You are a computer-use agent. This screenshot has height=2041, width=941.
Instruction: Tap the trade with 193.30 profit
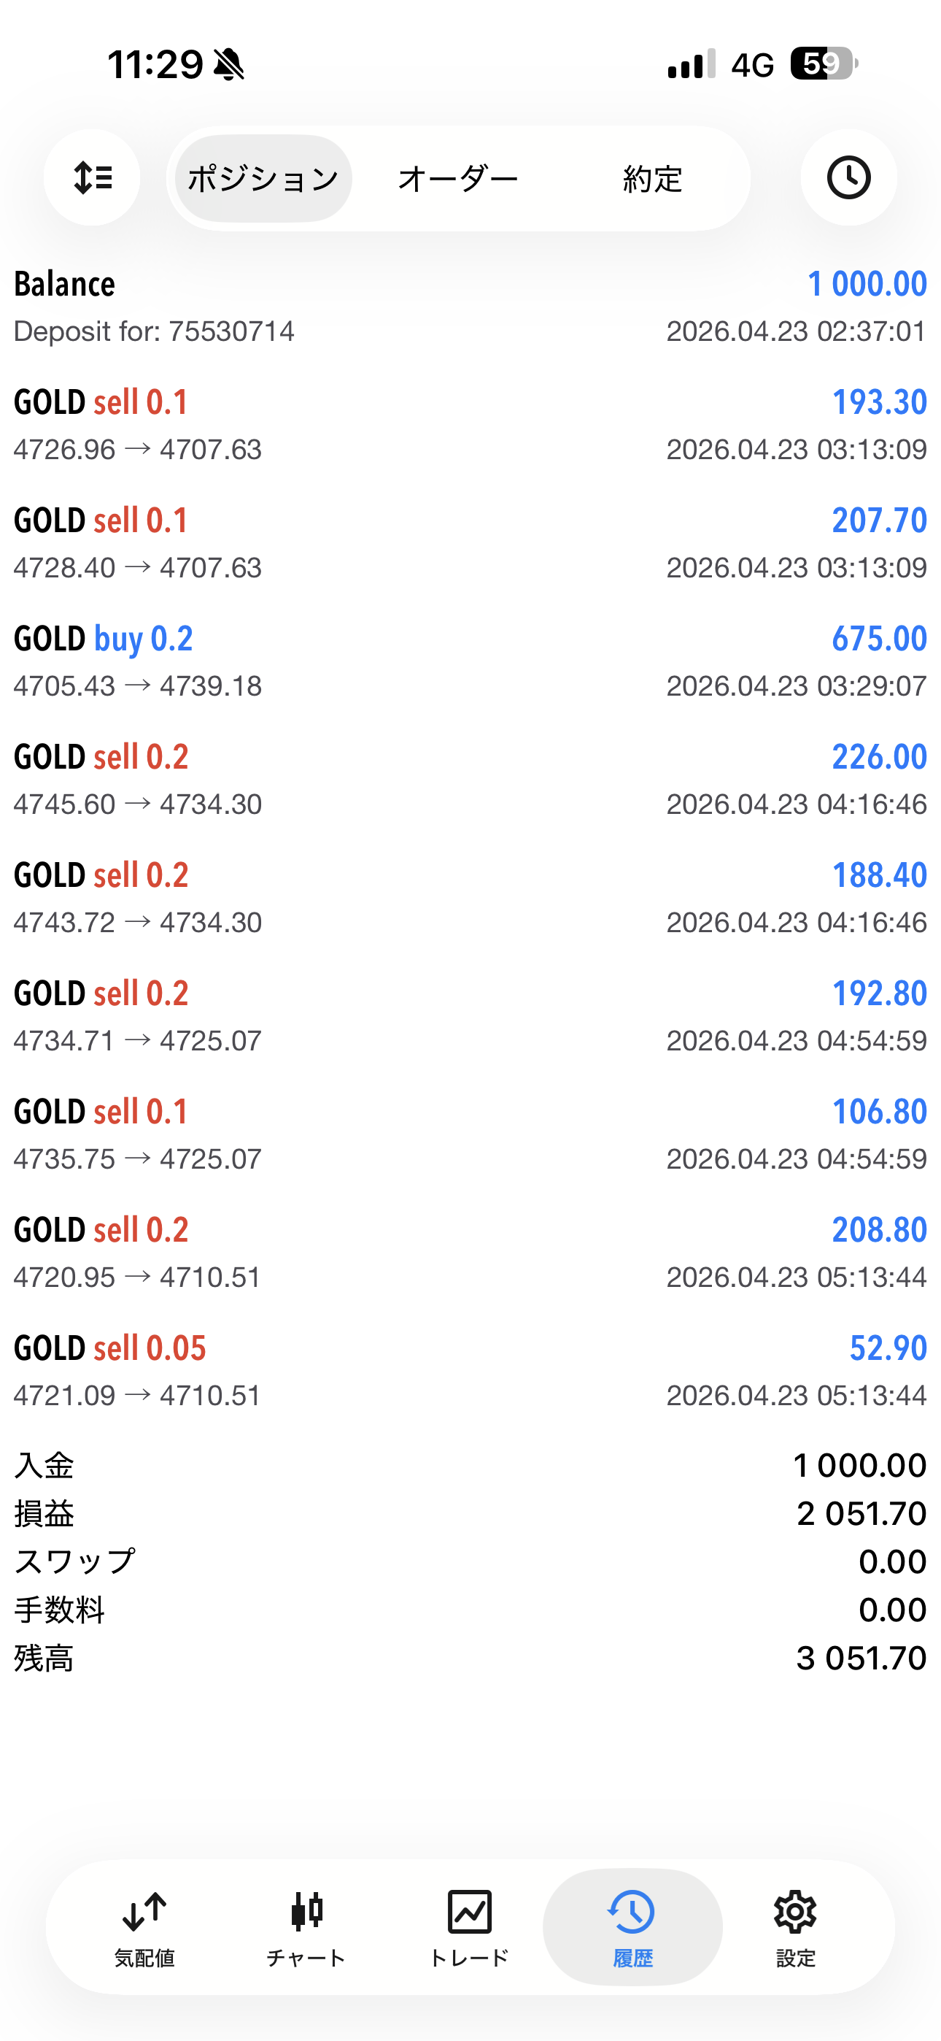tap(471, 426)
